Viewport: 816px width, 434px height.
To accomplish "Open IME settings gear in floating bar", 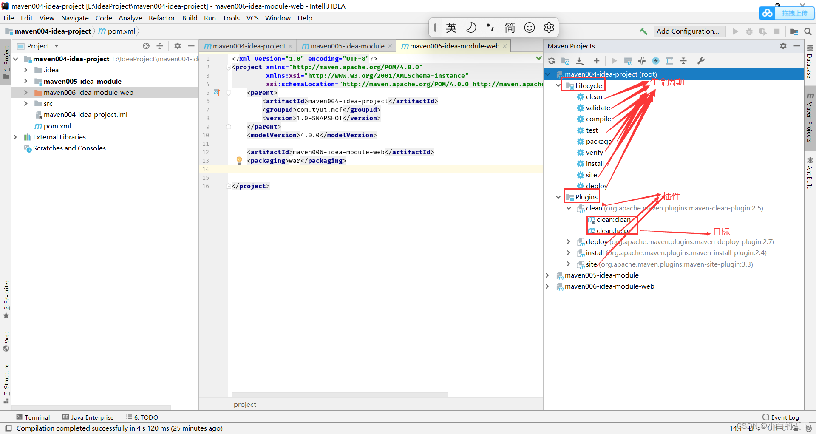I will (549, 28).
